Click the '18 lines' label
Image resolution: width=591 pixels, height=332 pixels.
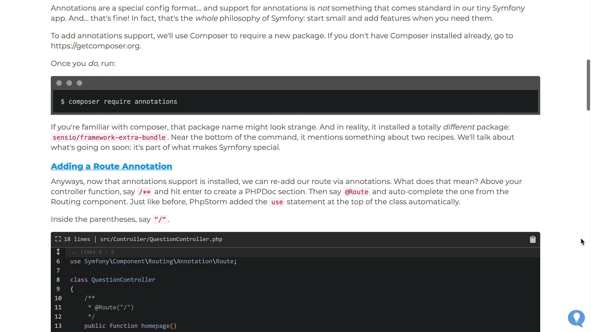tap(77, 239)
